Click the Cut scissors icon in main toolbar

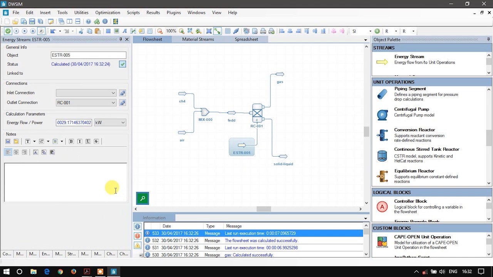coord(81,31)
